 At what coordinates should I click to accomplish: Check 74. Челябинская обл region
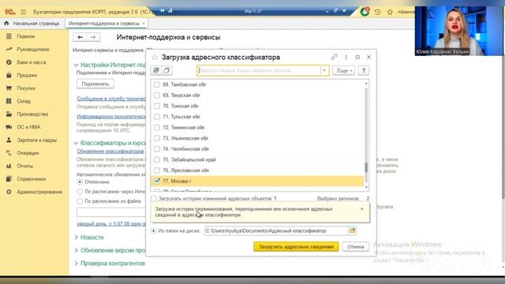(x=157, y=149)
